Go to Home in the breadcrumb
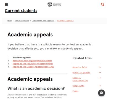 pos(9,21)
